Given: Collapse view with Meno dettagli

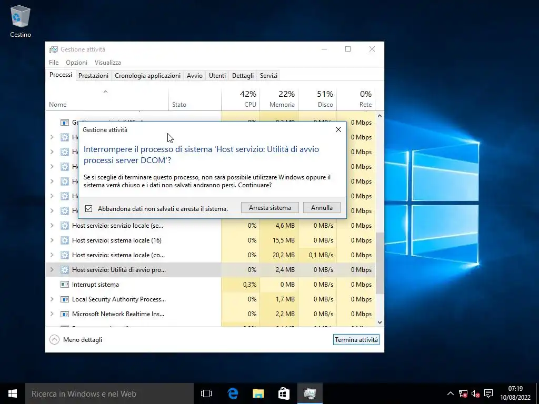Looking at the screenshot, I should click(76, 340).
